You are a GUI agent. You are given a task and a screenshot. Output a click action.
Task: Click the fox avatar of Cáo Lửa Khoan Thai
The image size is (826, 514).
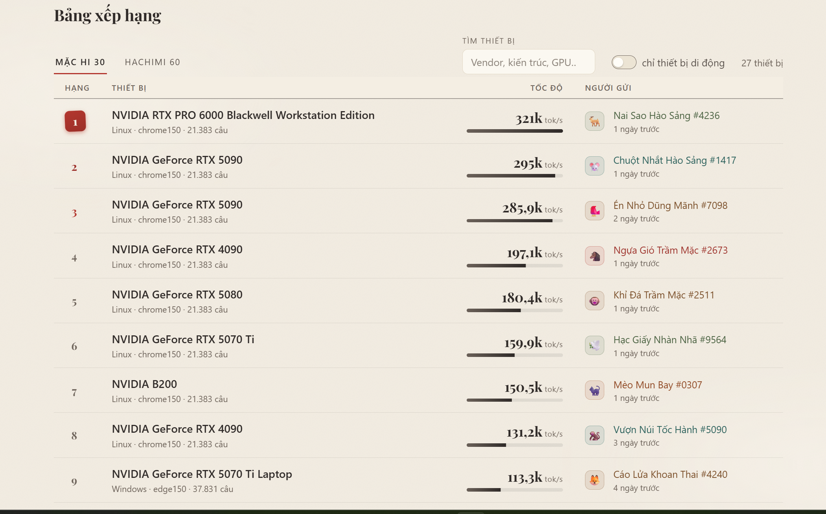(594, 480)
